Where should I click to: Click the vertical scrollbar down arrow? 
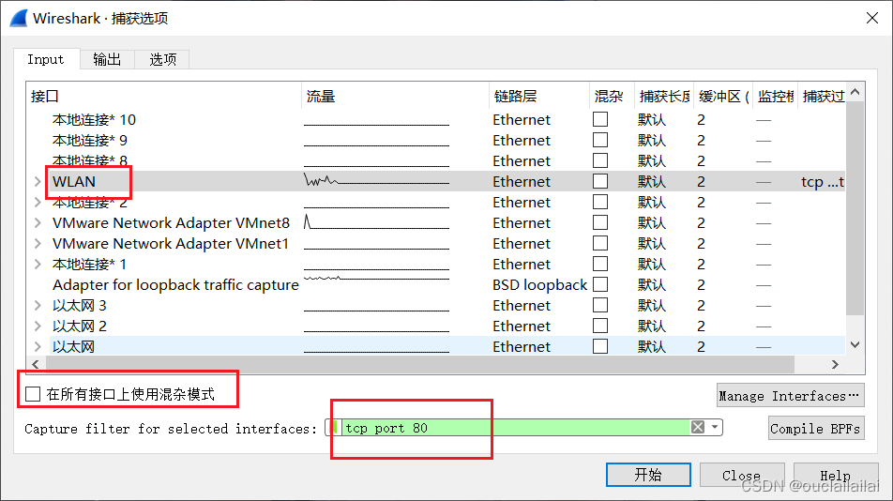coord(855,344)
